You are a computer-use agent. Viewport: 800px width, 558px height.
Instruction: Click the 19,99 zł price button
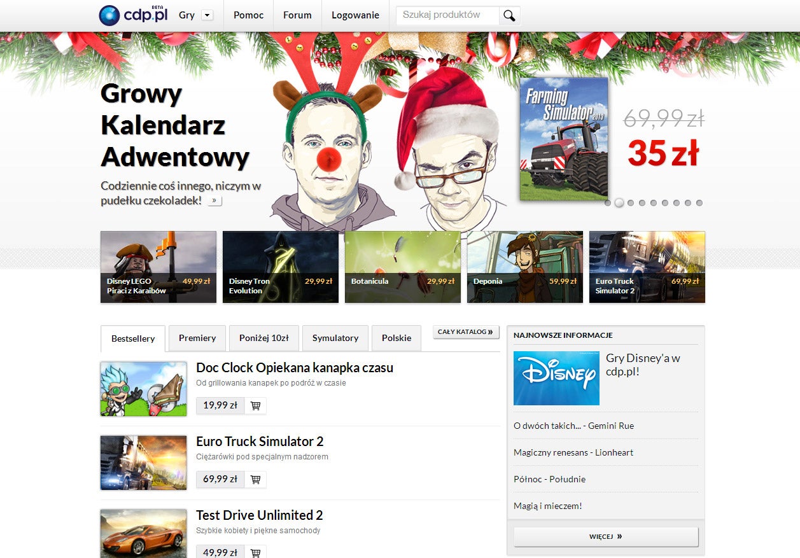pos(220,405)
